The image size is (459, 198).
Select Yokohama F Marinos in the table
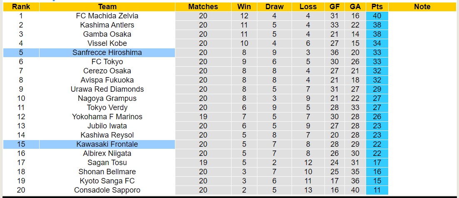tap(107, 117)
